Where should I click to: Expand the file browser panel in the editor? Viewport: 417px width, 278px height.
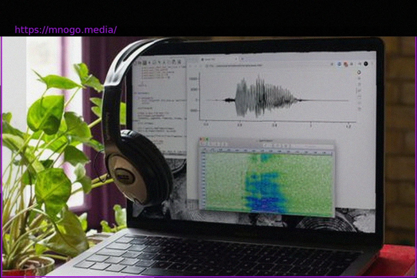tap(136, 63)
